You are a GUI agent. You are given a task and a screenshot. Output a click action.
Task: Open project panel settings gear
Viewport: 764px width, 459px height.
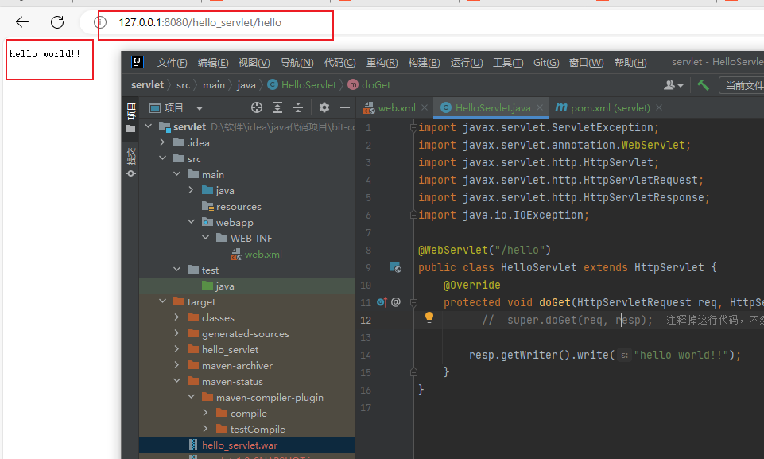[324, 107]
